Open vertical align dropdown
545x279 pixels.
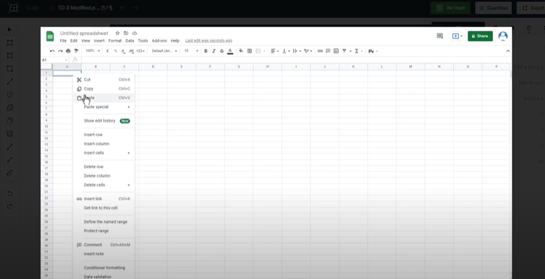pos(286,51)
